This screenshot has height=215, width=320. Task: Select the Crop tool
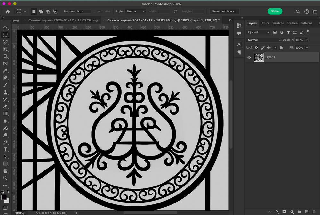[5, 56]
